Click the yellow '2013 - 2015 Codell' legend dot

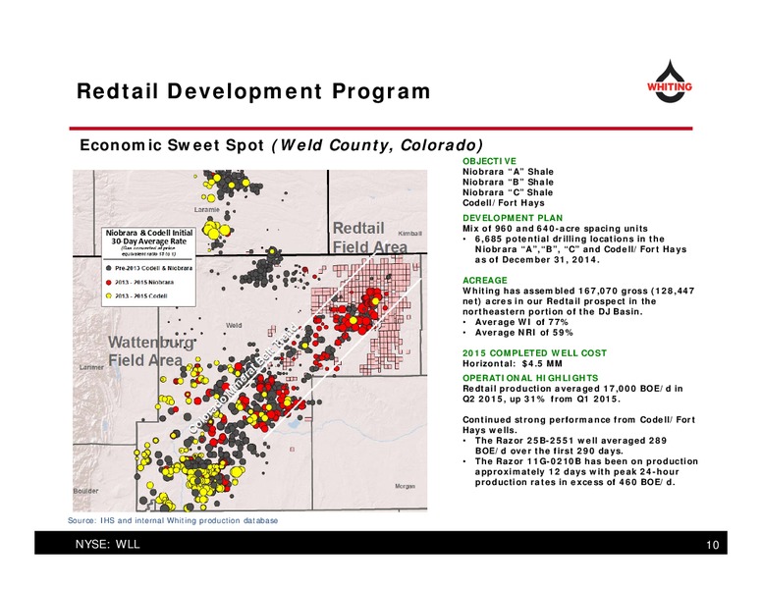coord(109,295)
